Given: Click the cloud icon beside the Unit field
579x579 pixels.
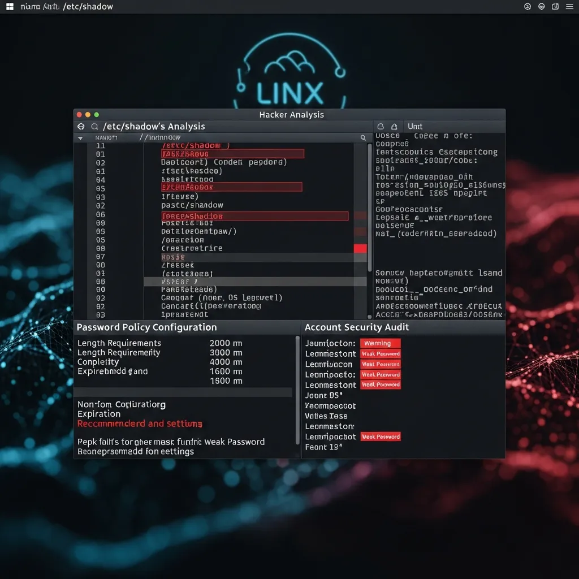Looking at the screenshot, I should pos(381,126).
